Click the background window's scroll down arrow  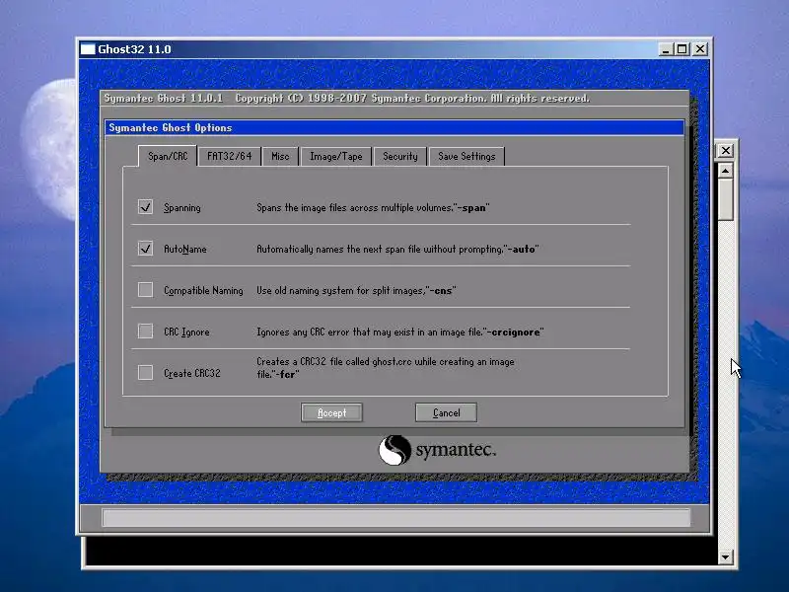click(725, 556)
